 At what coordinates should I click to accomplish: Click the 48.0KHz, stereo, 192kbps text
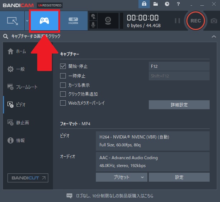pyautogui.click(x=122, y=166)
